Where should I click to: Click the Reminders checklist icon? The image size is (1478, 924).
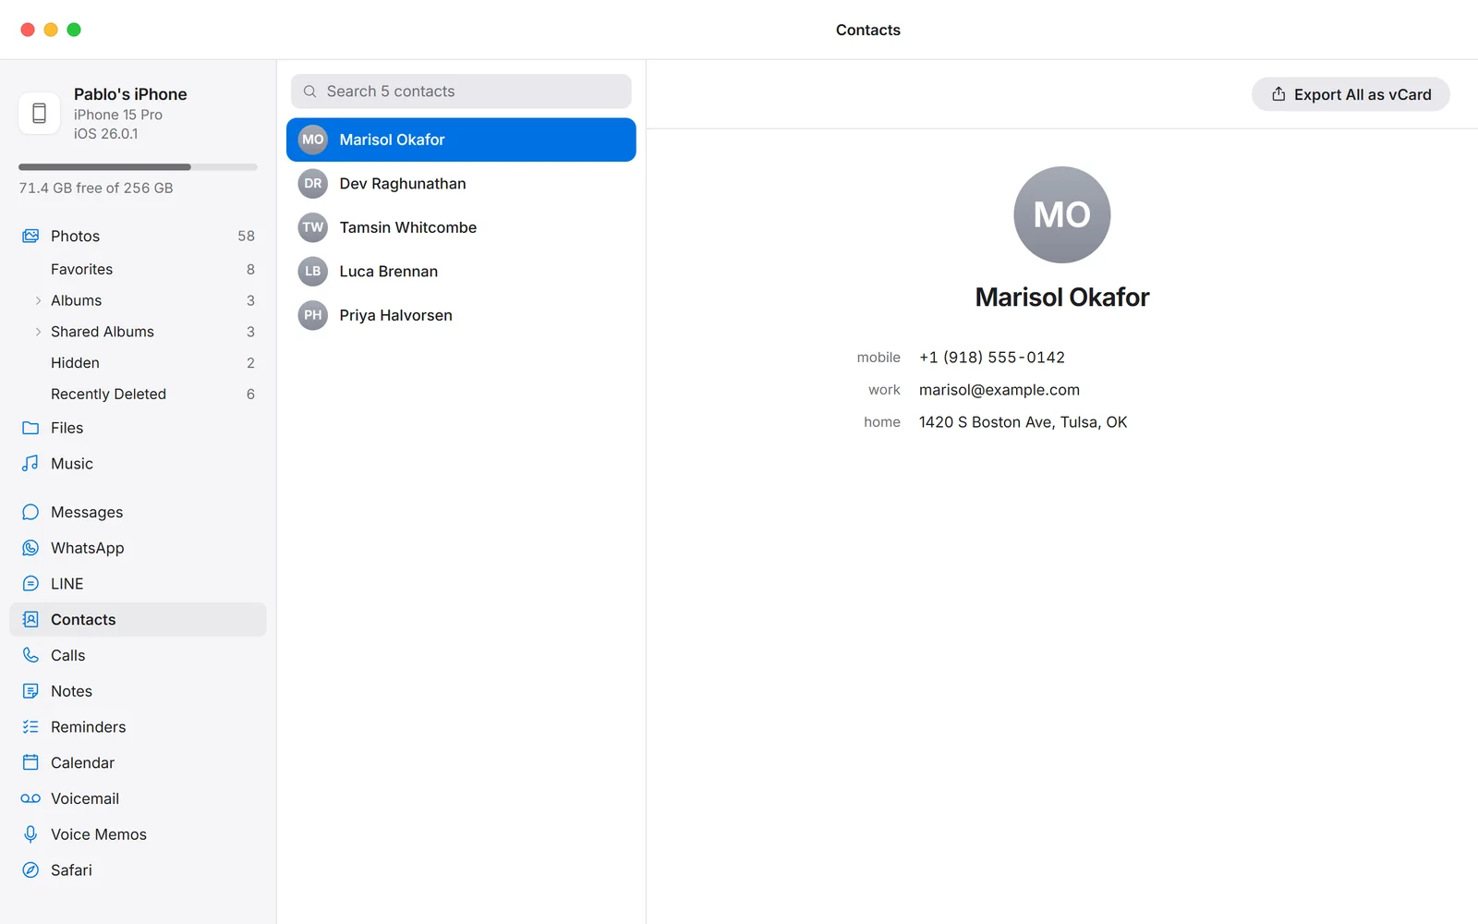coord(30,727)
